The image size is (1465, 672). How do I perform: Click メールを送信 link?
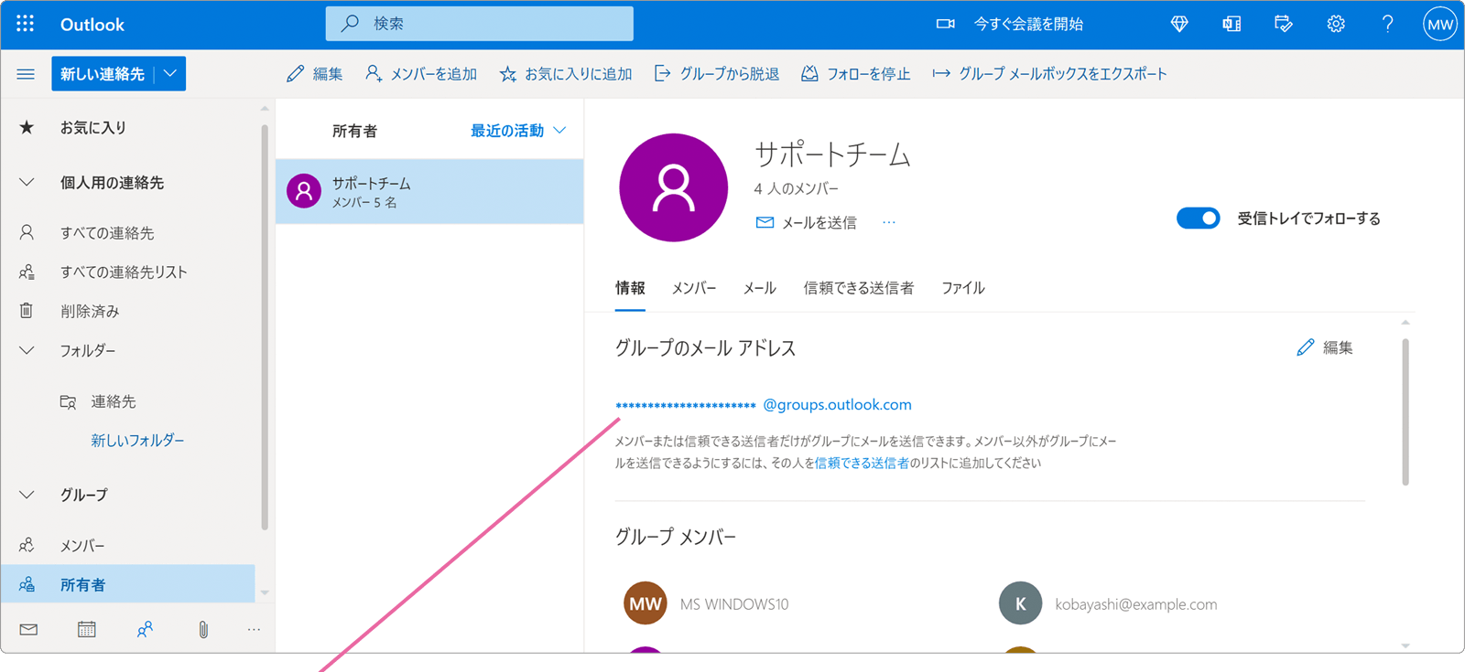pos(807,223)
